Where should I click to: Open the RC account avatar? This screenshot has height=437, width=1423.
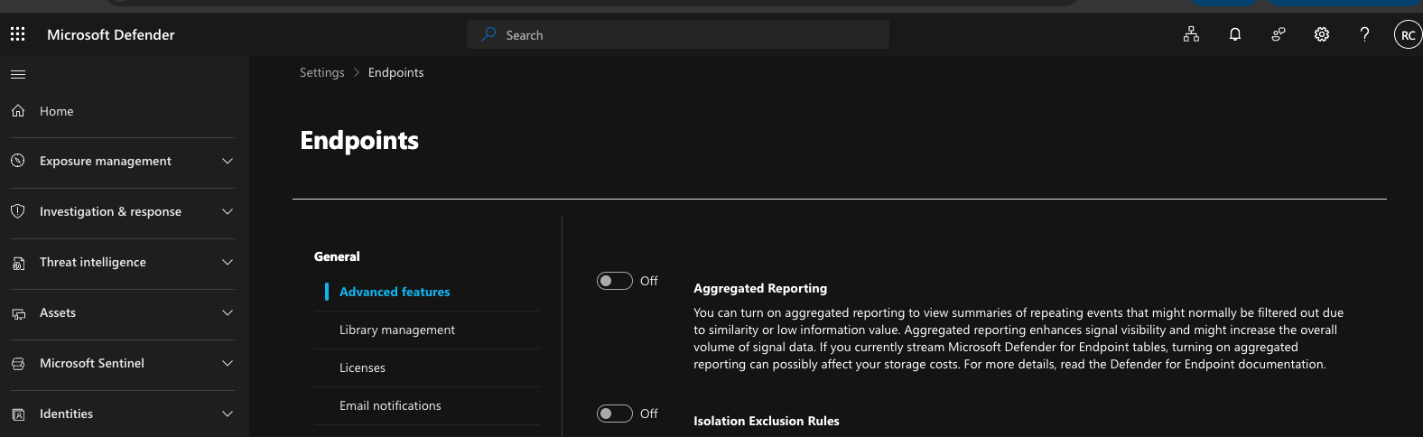[1409, 35]
